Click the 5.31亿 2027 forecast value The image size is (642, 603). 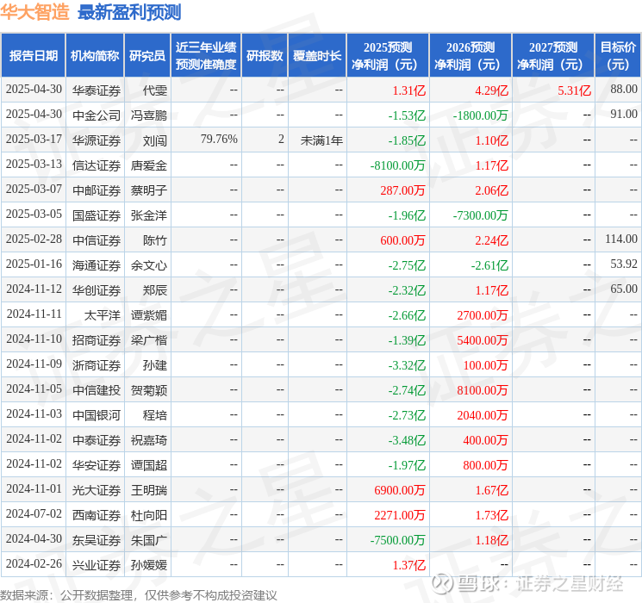click(x=574, y=90)
